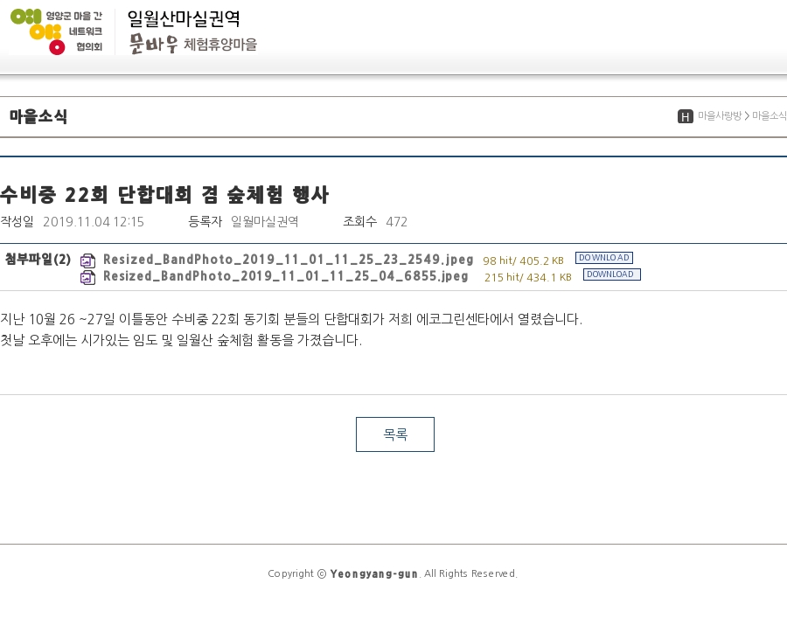Click the body line starting 첫날 오후에는
Image resolution: width=787 pixels, height=632 pixels.
181,340
